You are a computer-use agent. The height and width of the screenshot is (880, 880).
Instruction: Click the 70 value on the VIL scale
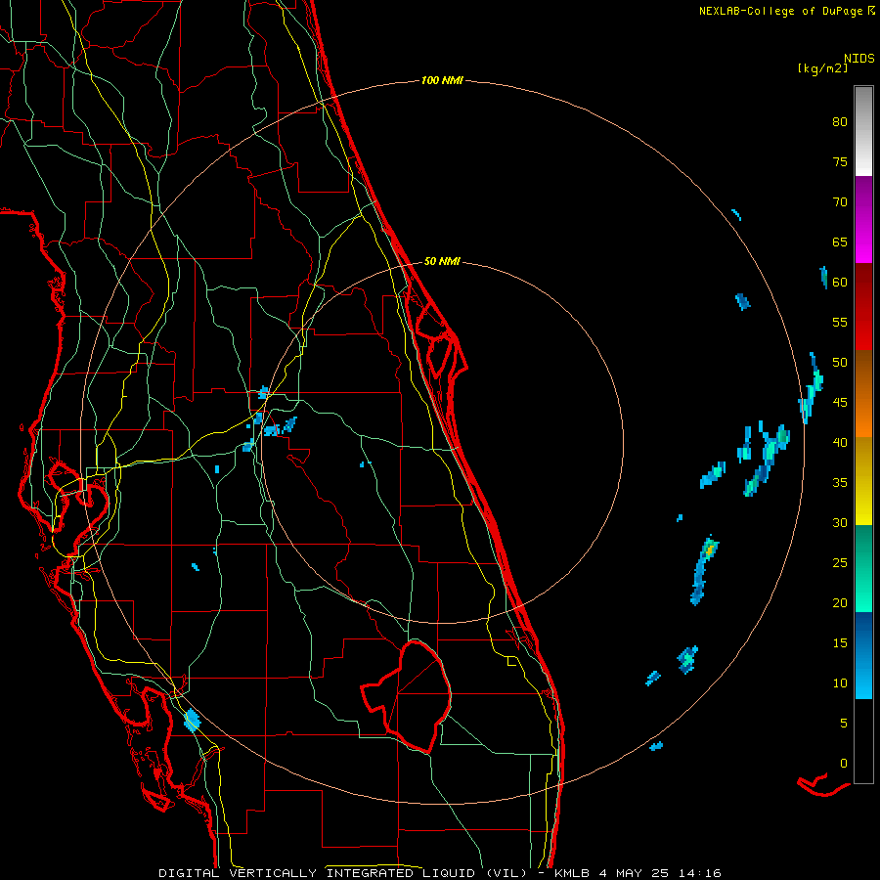point(840,201)
